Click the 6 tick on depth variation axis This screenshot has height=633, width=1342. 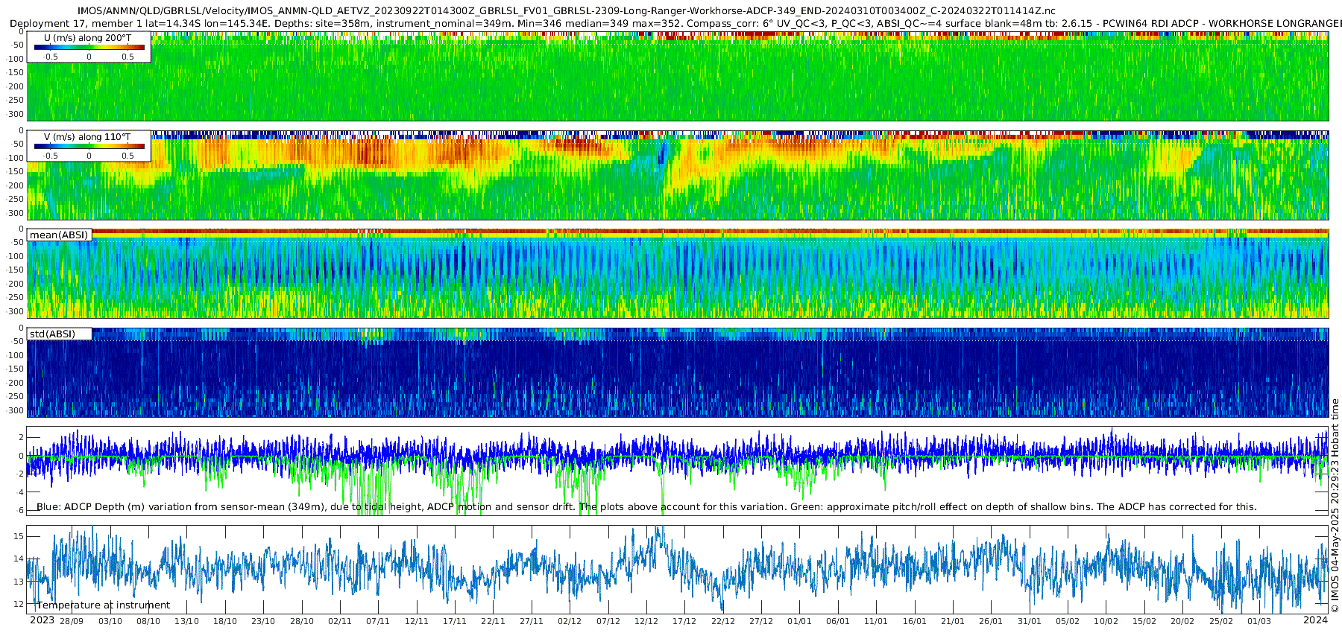(x=22, y=511)
